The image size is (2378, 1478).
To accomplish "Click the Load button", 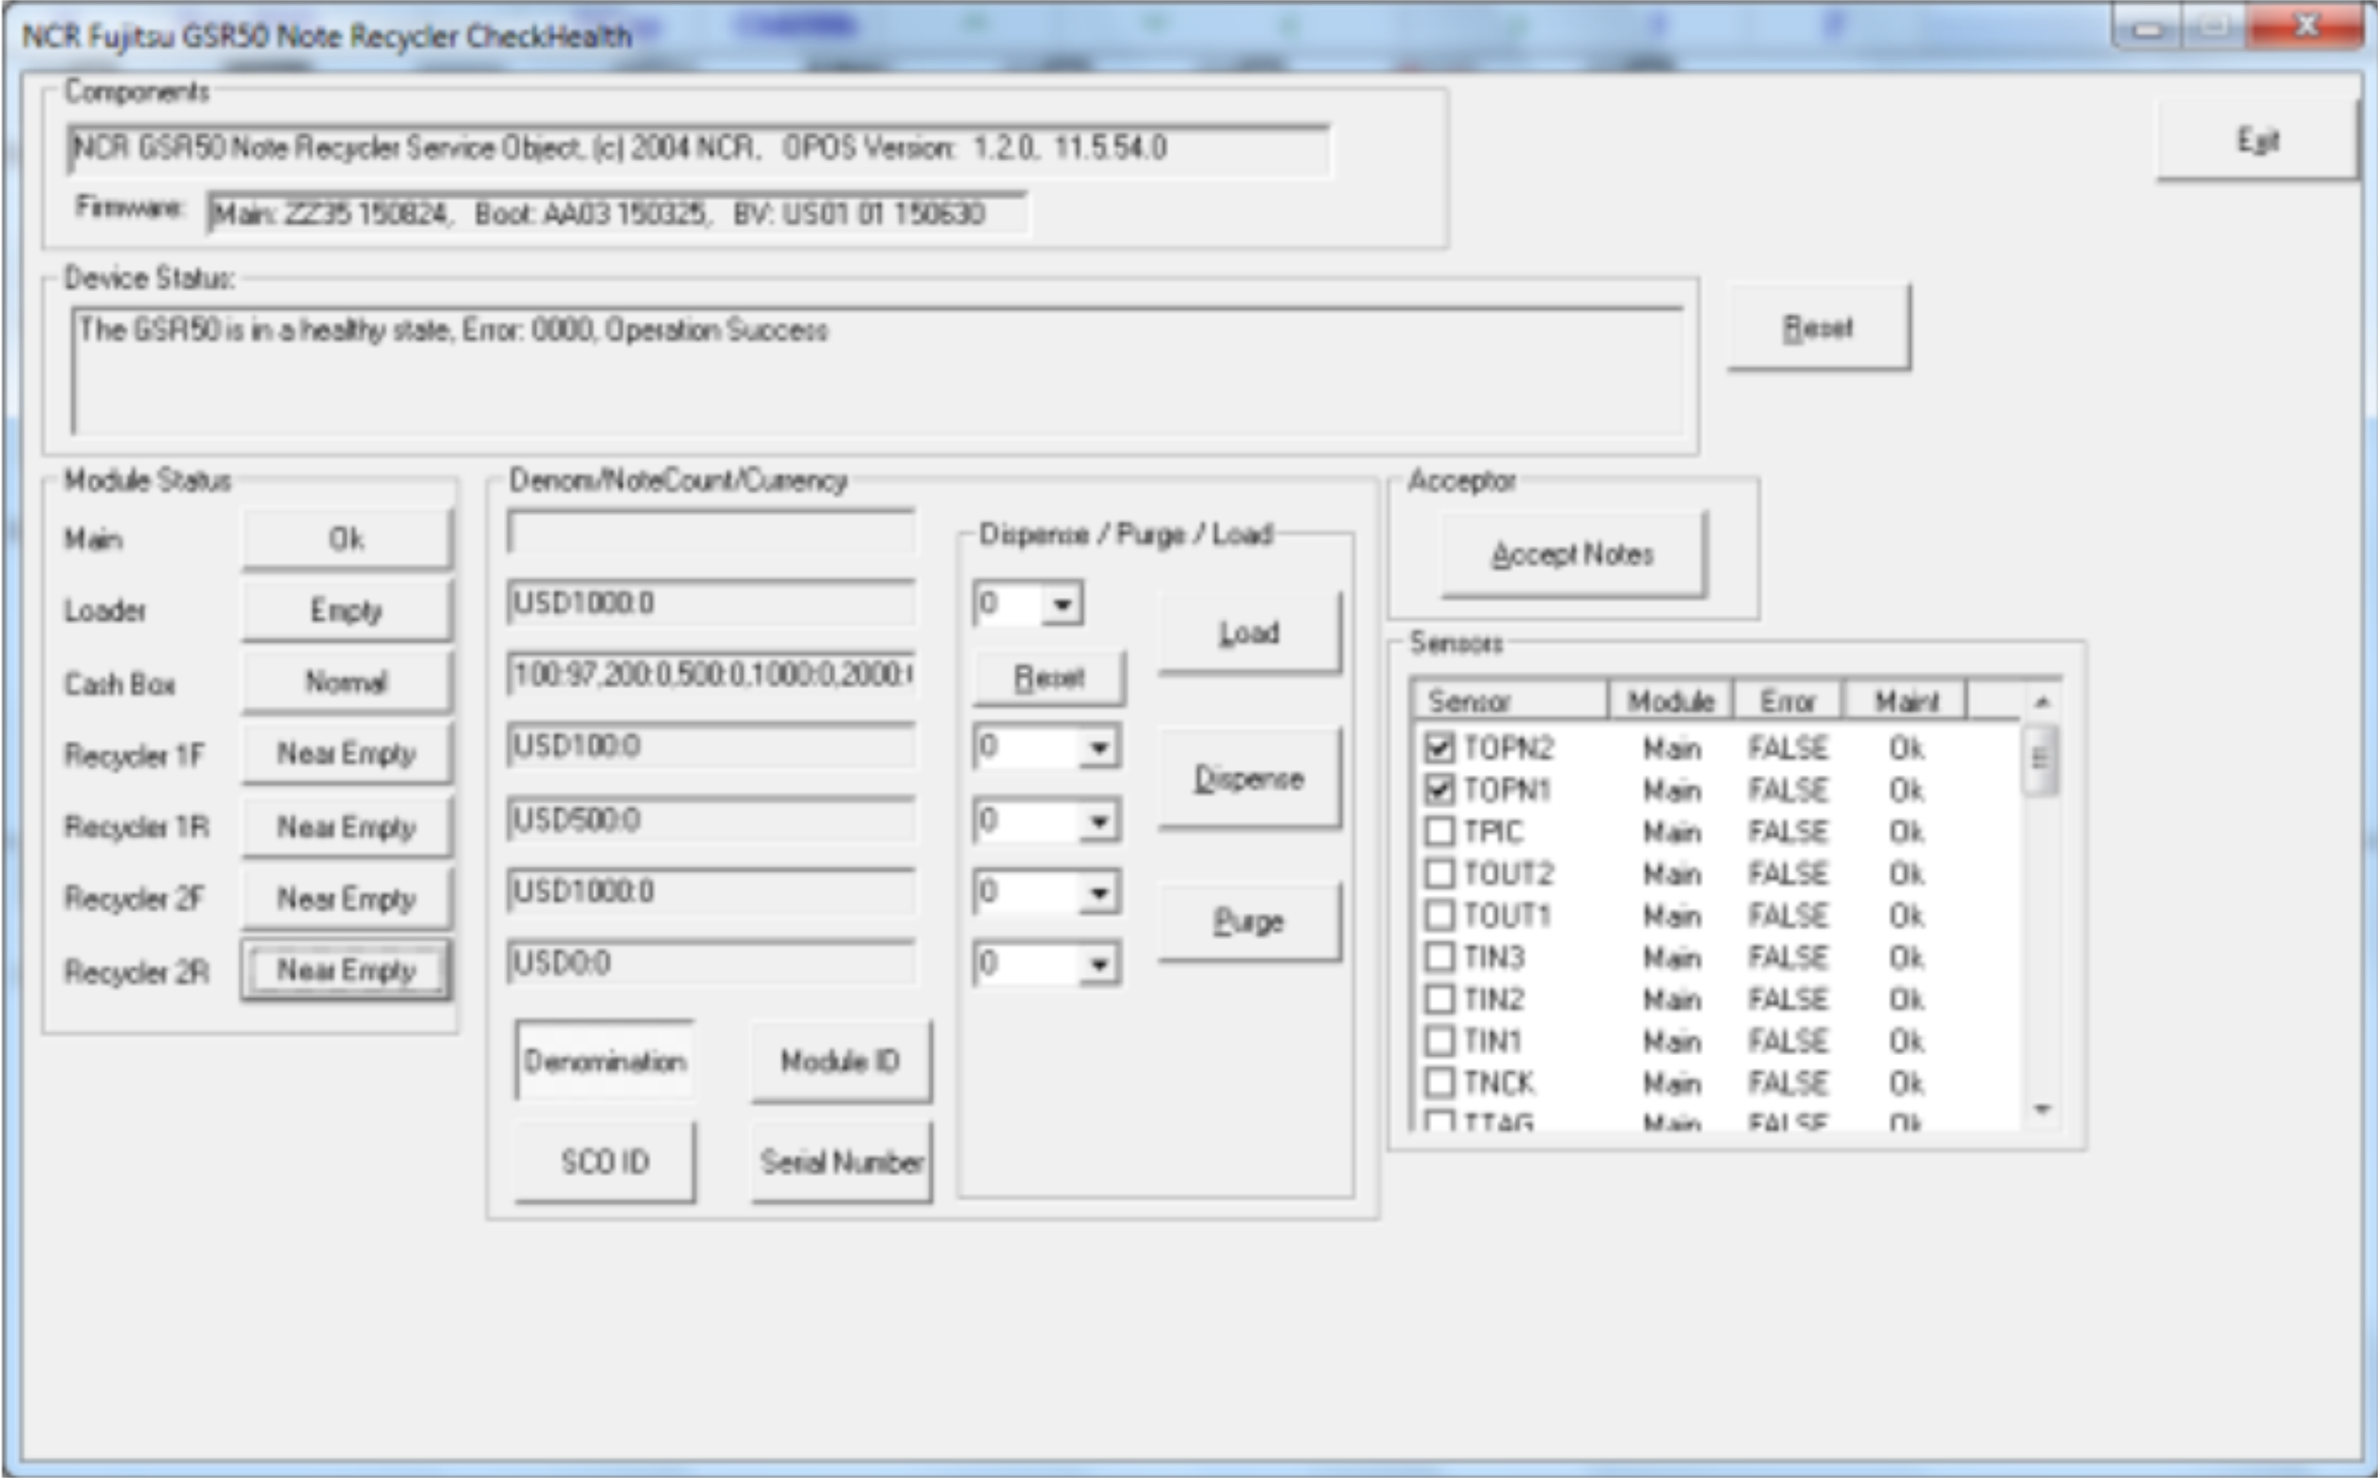I will point(1250,633).
